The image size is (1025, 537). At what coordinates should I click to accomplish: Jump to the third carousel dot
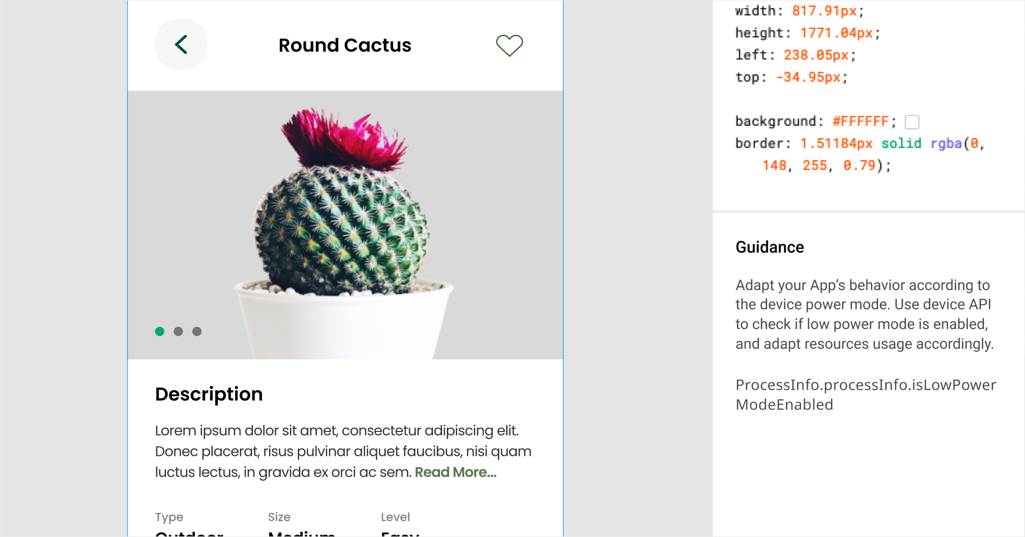tap(197, 332)
